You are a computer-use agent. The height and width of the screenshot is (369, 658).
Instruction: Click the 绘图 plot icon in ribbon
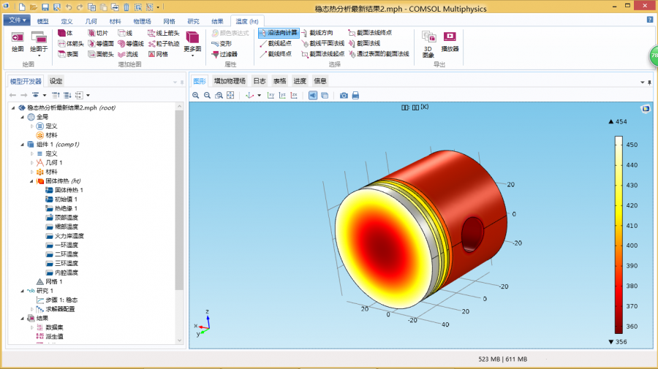pos(18,42)
